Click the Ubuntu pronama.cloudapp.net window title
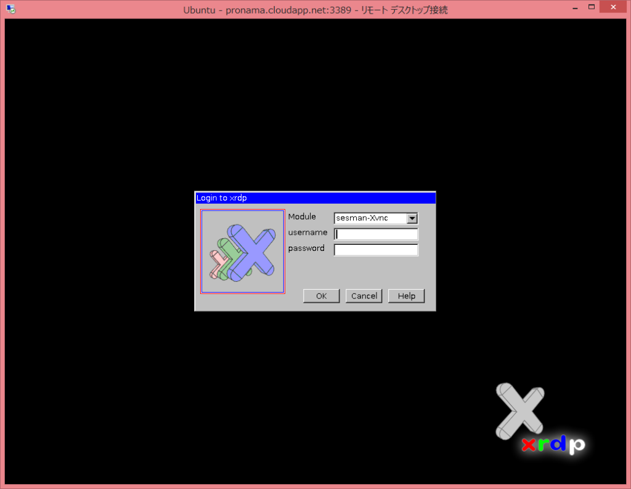Screen dimensions: 631x489 coord(315,9)
